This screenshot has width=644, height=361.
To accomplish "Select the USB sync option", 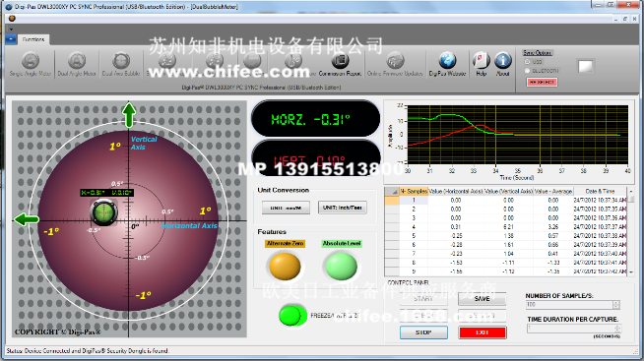I will (528, 62).
